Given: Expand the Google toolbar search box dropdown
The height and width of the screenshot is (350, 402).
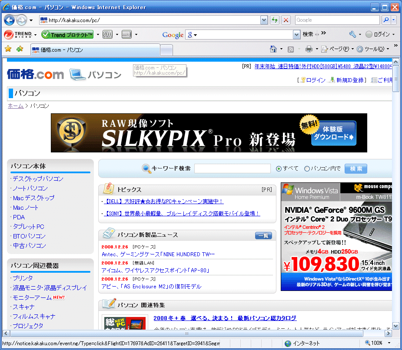Looking at the screenshot, I should pos(296,34).
